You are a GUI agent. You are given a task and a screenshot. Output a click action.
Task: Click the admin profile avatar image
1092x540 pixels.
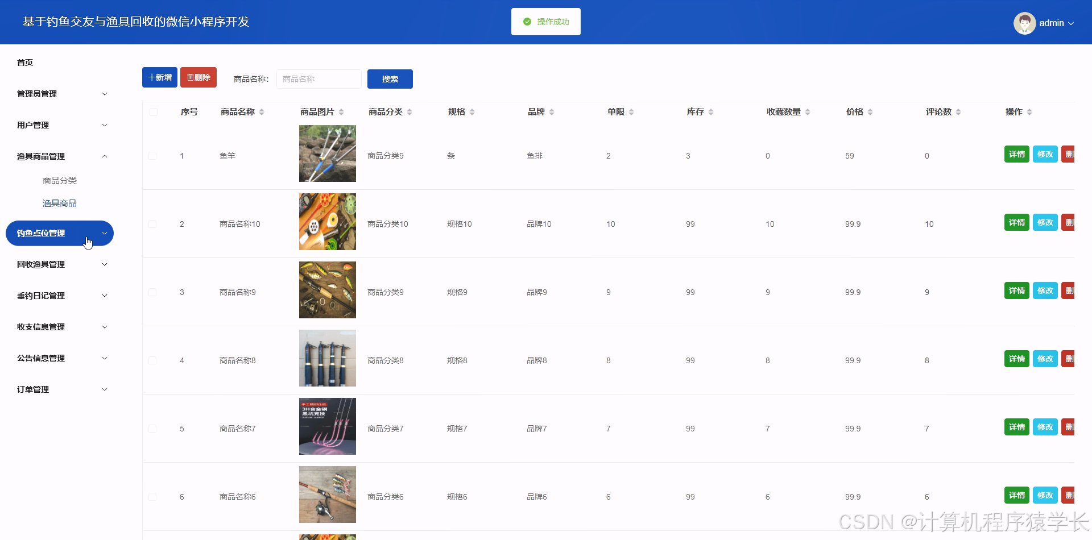pyautogui.click(x=1025, y=23)
